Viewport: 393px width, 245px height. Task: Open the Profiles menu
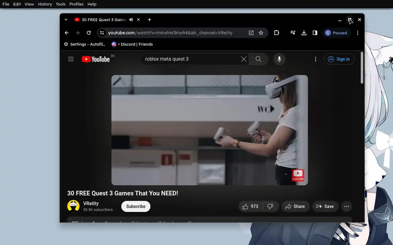[x=76, y=4]
